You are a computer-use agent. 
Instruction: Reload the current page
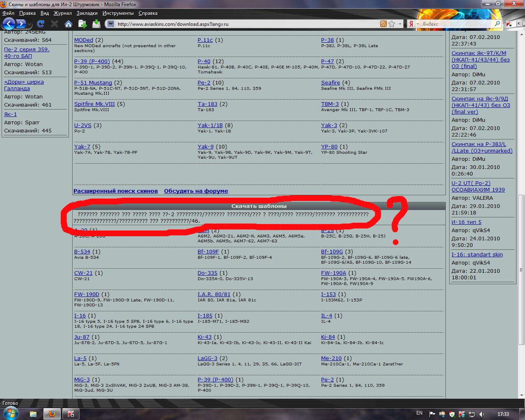(40, 24)
